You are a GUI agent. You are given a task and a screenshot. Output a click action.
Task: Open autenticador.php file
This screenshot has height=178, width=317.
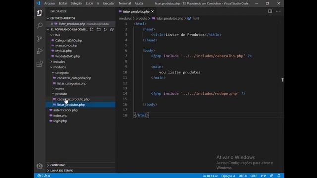point(65,110)
